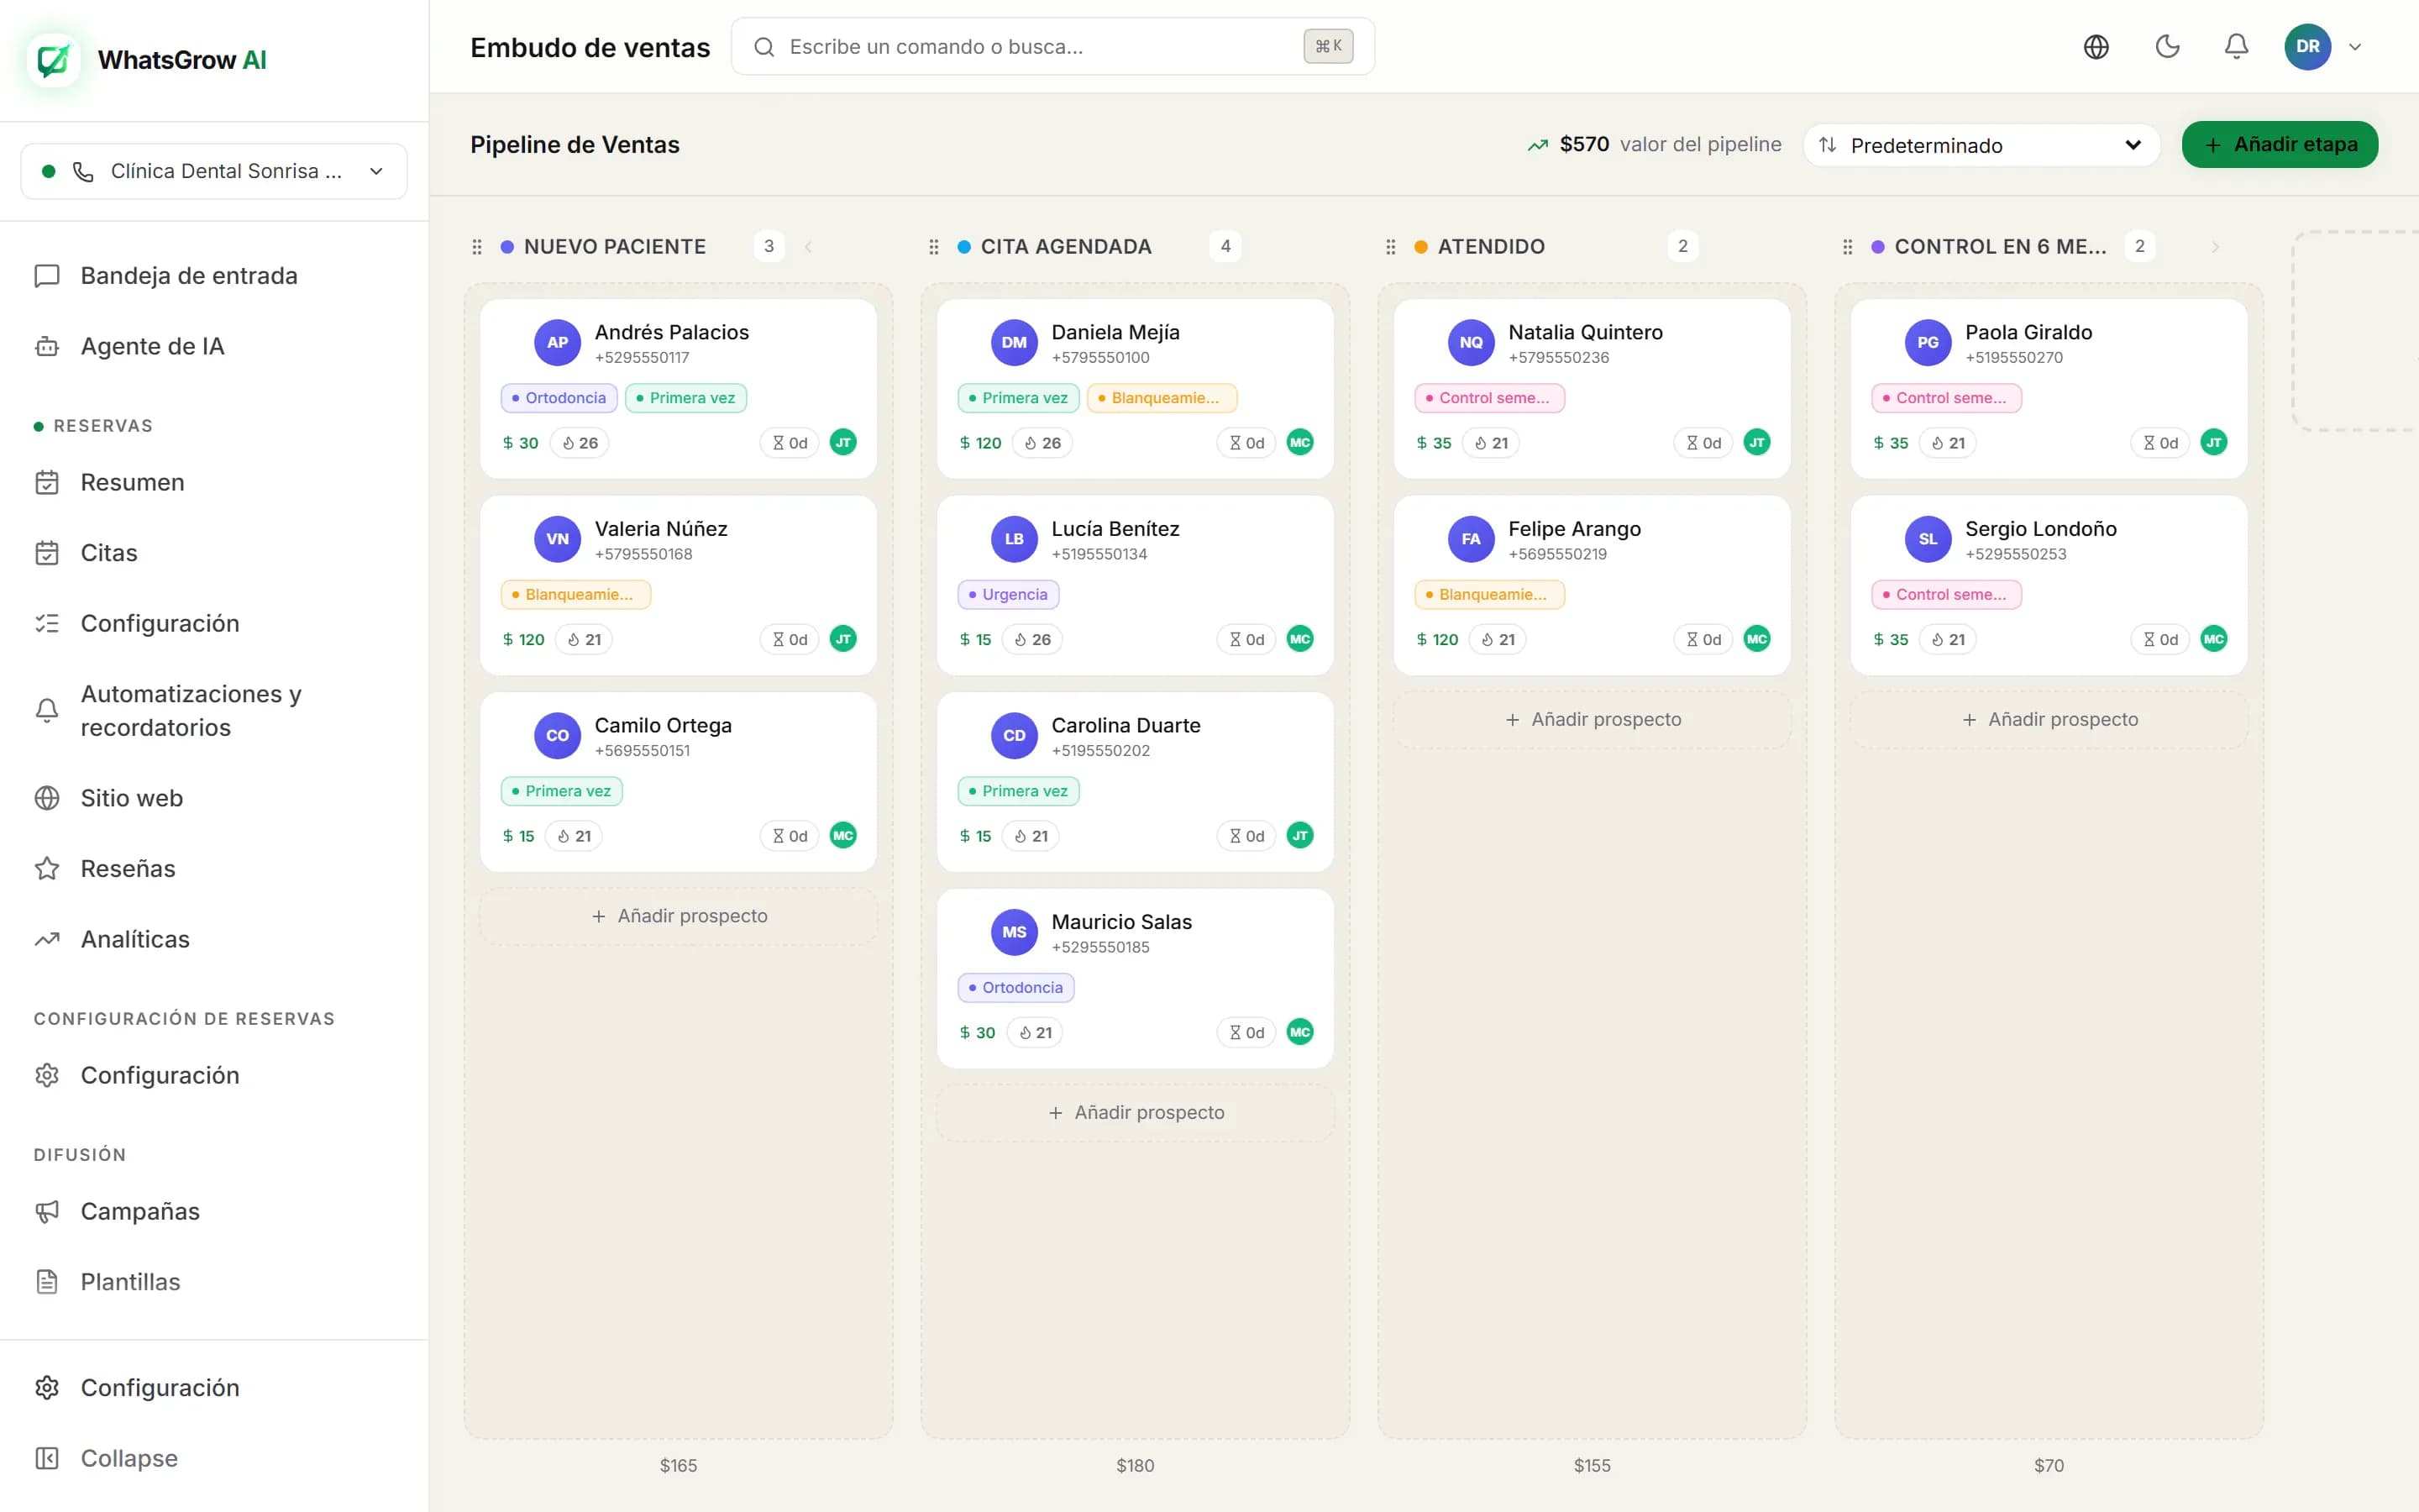The height and width of the screenshot is (1512, 2419).
Task: Click the language globe icon in header
Action: click(2096, 47)
